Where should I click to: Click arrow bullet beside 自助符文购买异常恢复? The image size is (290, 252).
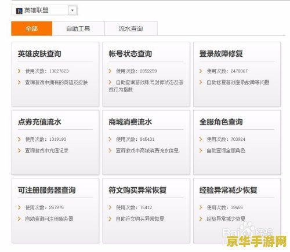click(x=110, y=218)
